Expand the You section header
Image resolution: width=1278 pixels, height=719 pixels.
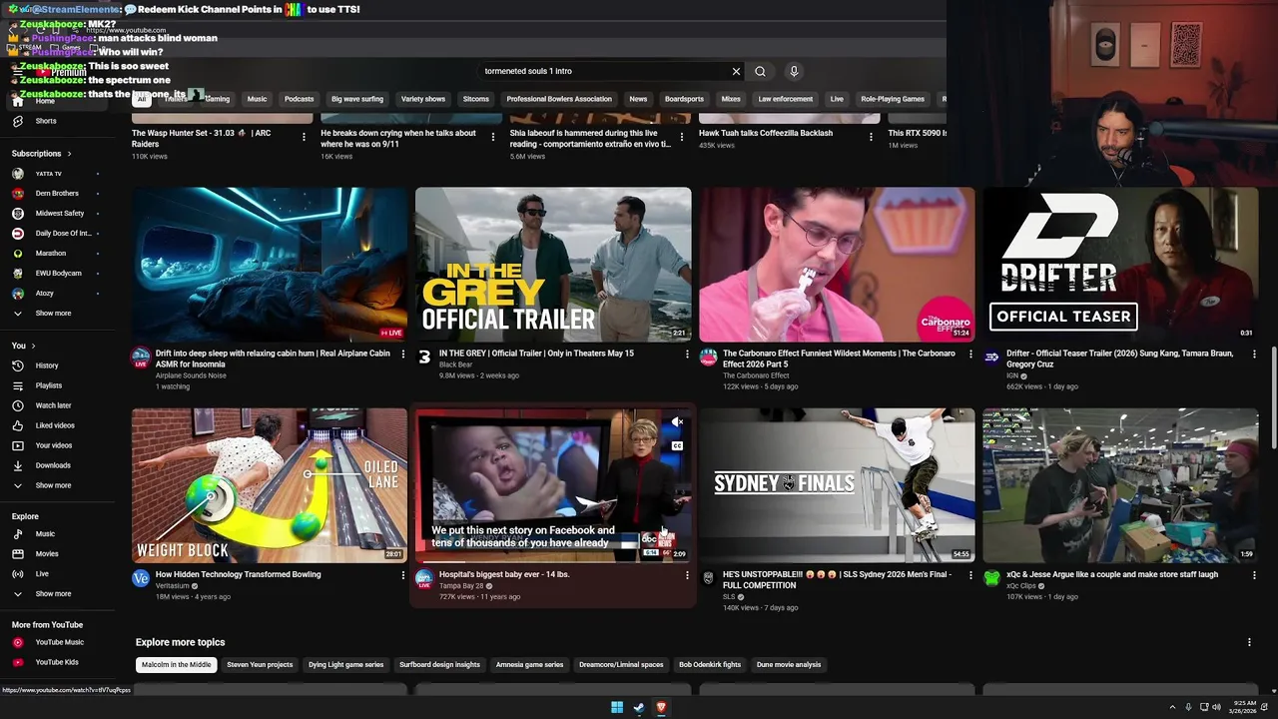click(23, 346)
